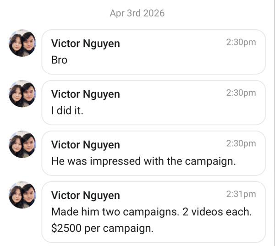The image size is (275, 246).
Task: Tap the avatar beside the '$2500 per campaign' message
Action: tap(22, 195)
